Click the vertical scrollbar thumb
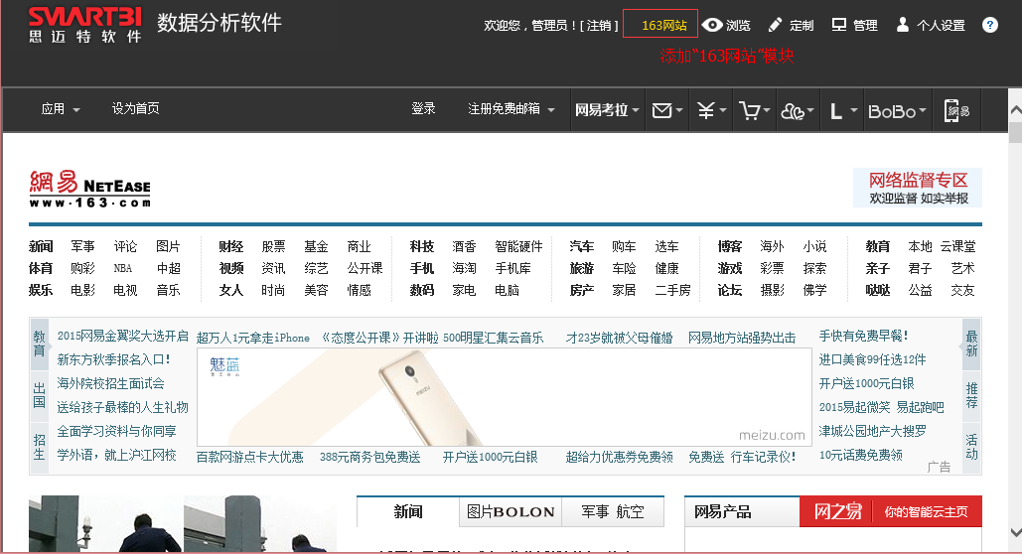 point(1015,132)
